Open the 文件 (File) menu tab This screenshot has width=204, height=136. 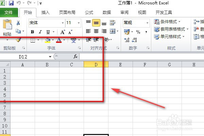8,13
